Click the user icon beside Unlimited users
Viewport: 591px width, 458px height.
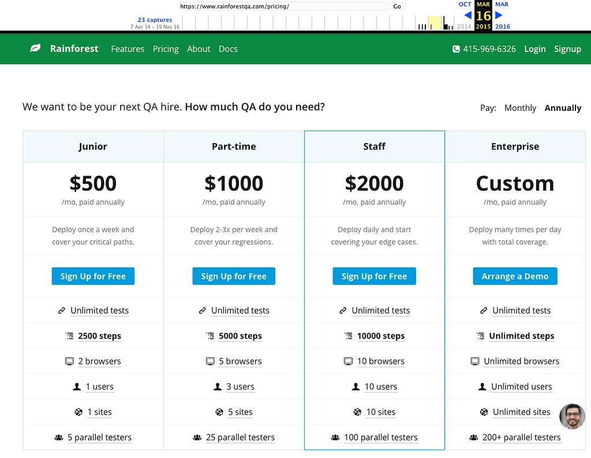[482, 387]
